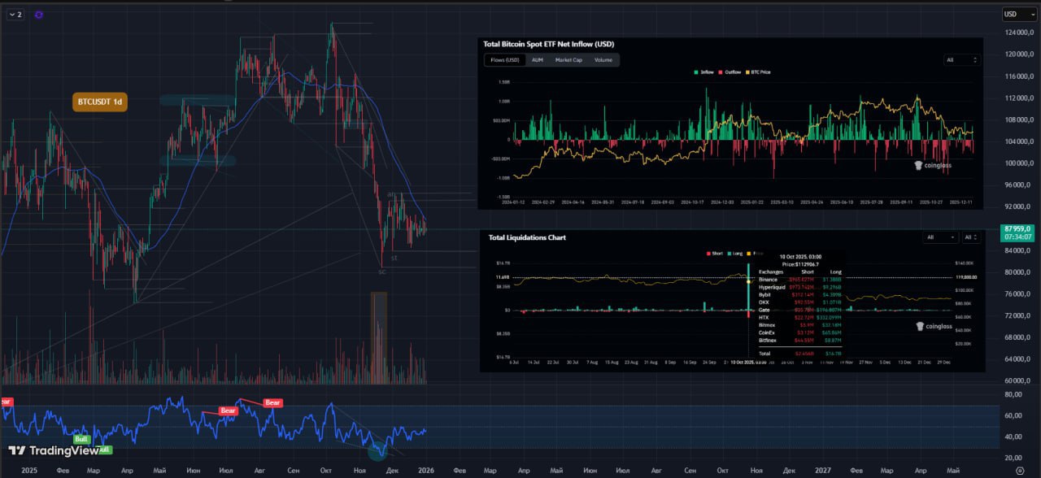This screenshot has width=1041, height=478.
Task: Switch to the AUM tab
Action: click(x=538, y=60)
